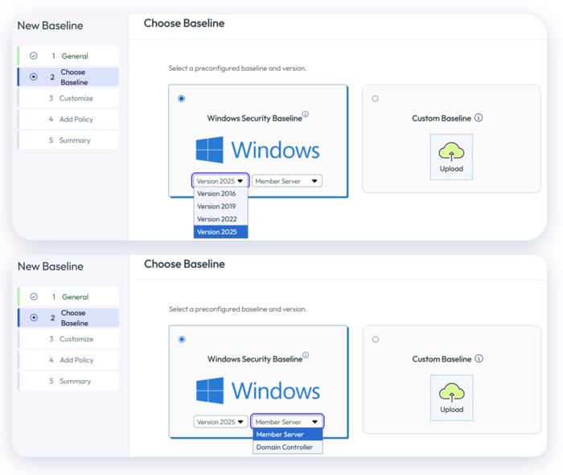Click completed checkmark icon for General step, top panel
The image size is (563, 475).
pos(34,56)
